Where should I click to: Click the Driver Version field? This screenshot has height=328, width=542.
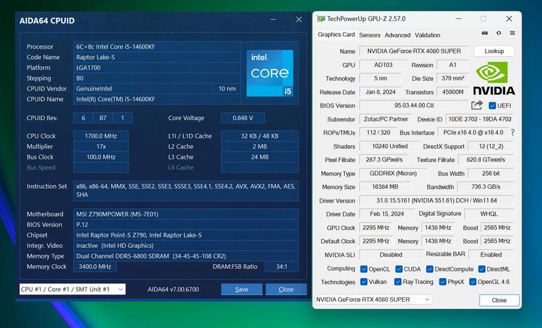[x=436, y=201]
